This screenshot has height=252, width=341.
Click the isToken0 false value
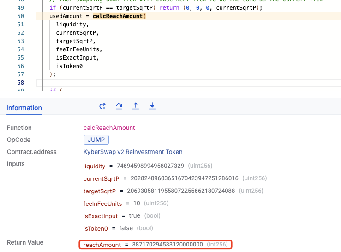click(x=126, y=228)
